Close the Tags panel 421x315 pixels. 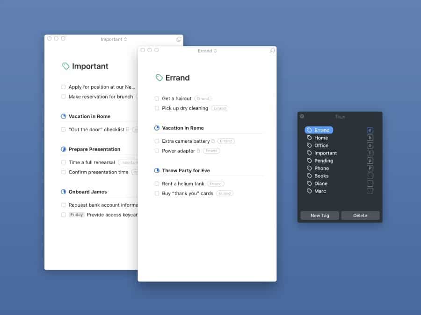302,116
